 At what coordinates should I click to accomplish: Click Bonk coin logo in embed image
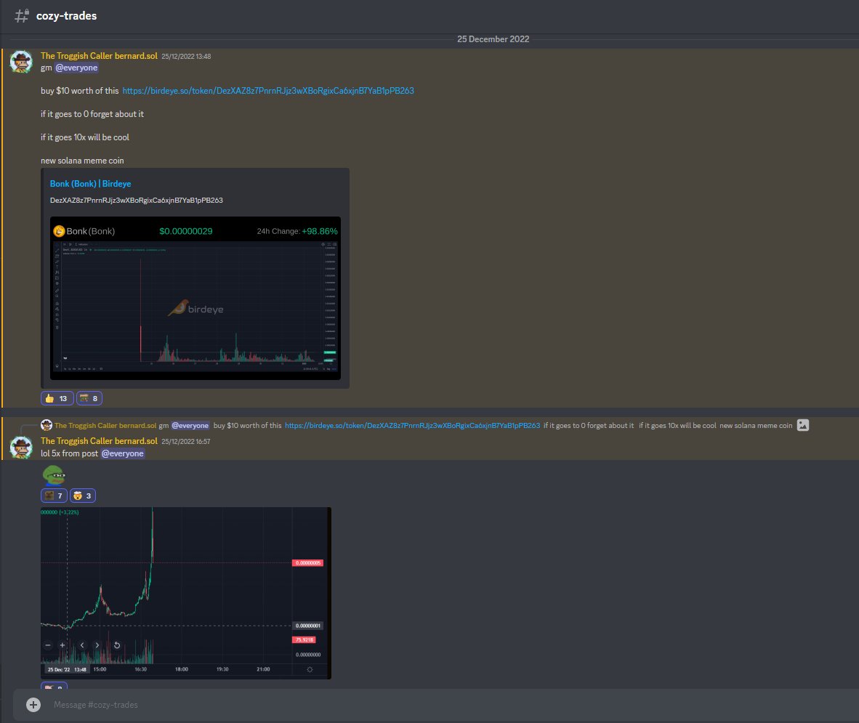59,231
